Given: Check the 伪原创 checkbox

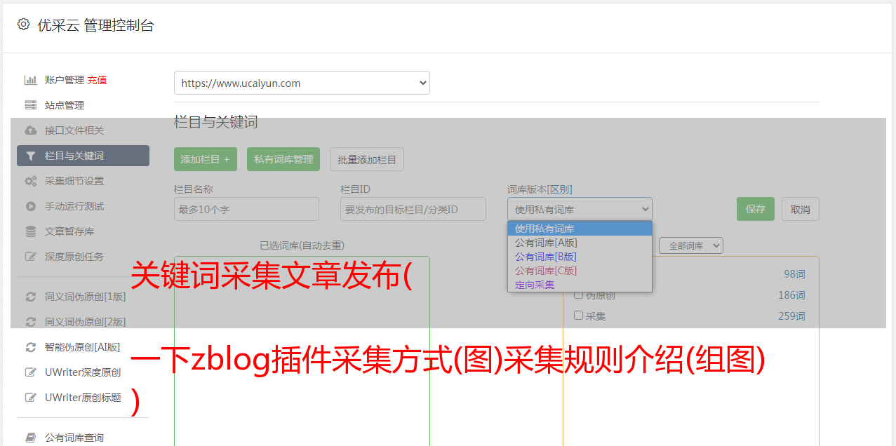Looking at the screenshot, I should pos(579,295).
